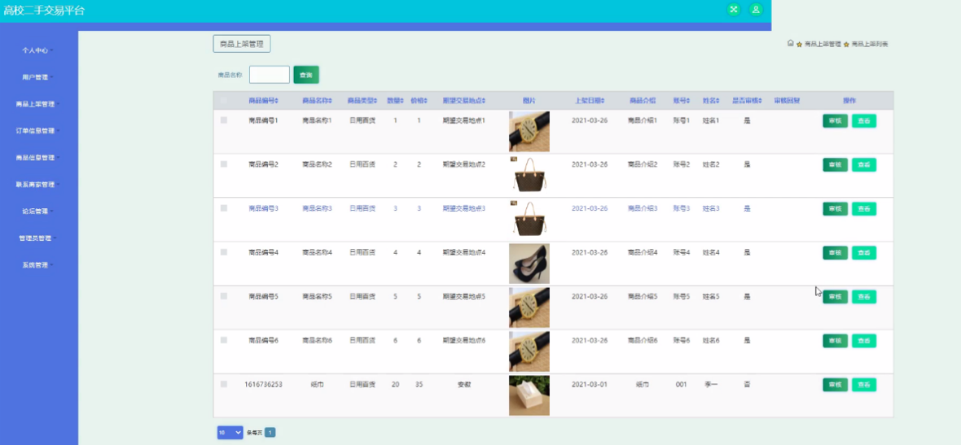Check the row checkbox for 纸巾 item

(224, 384)
